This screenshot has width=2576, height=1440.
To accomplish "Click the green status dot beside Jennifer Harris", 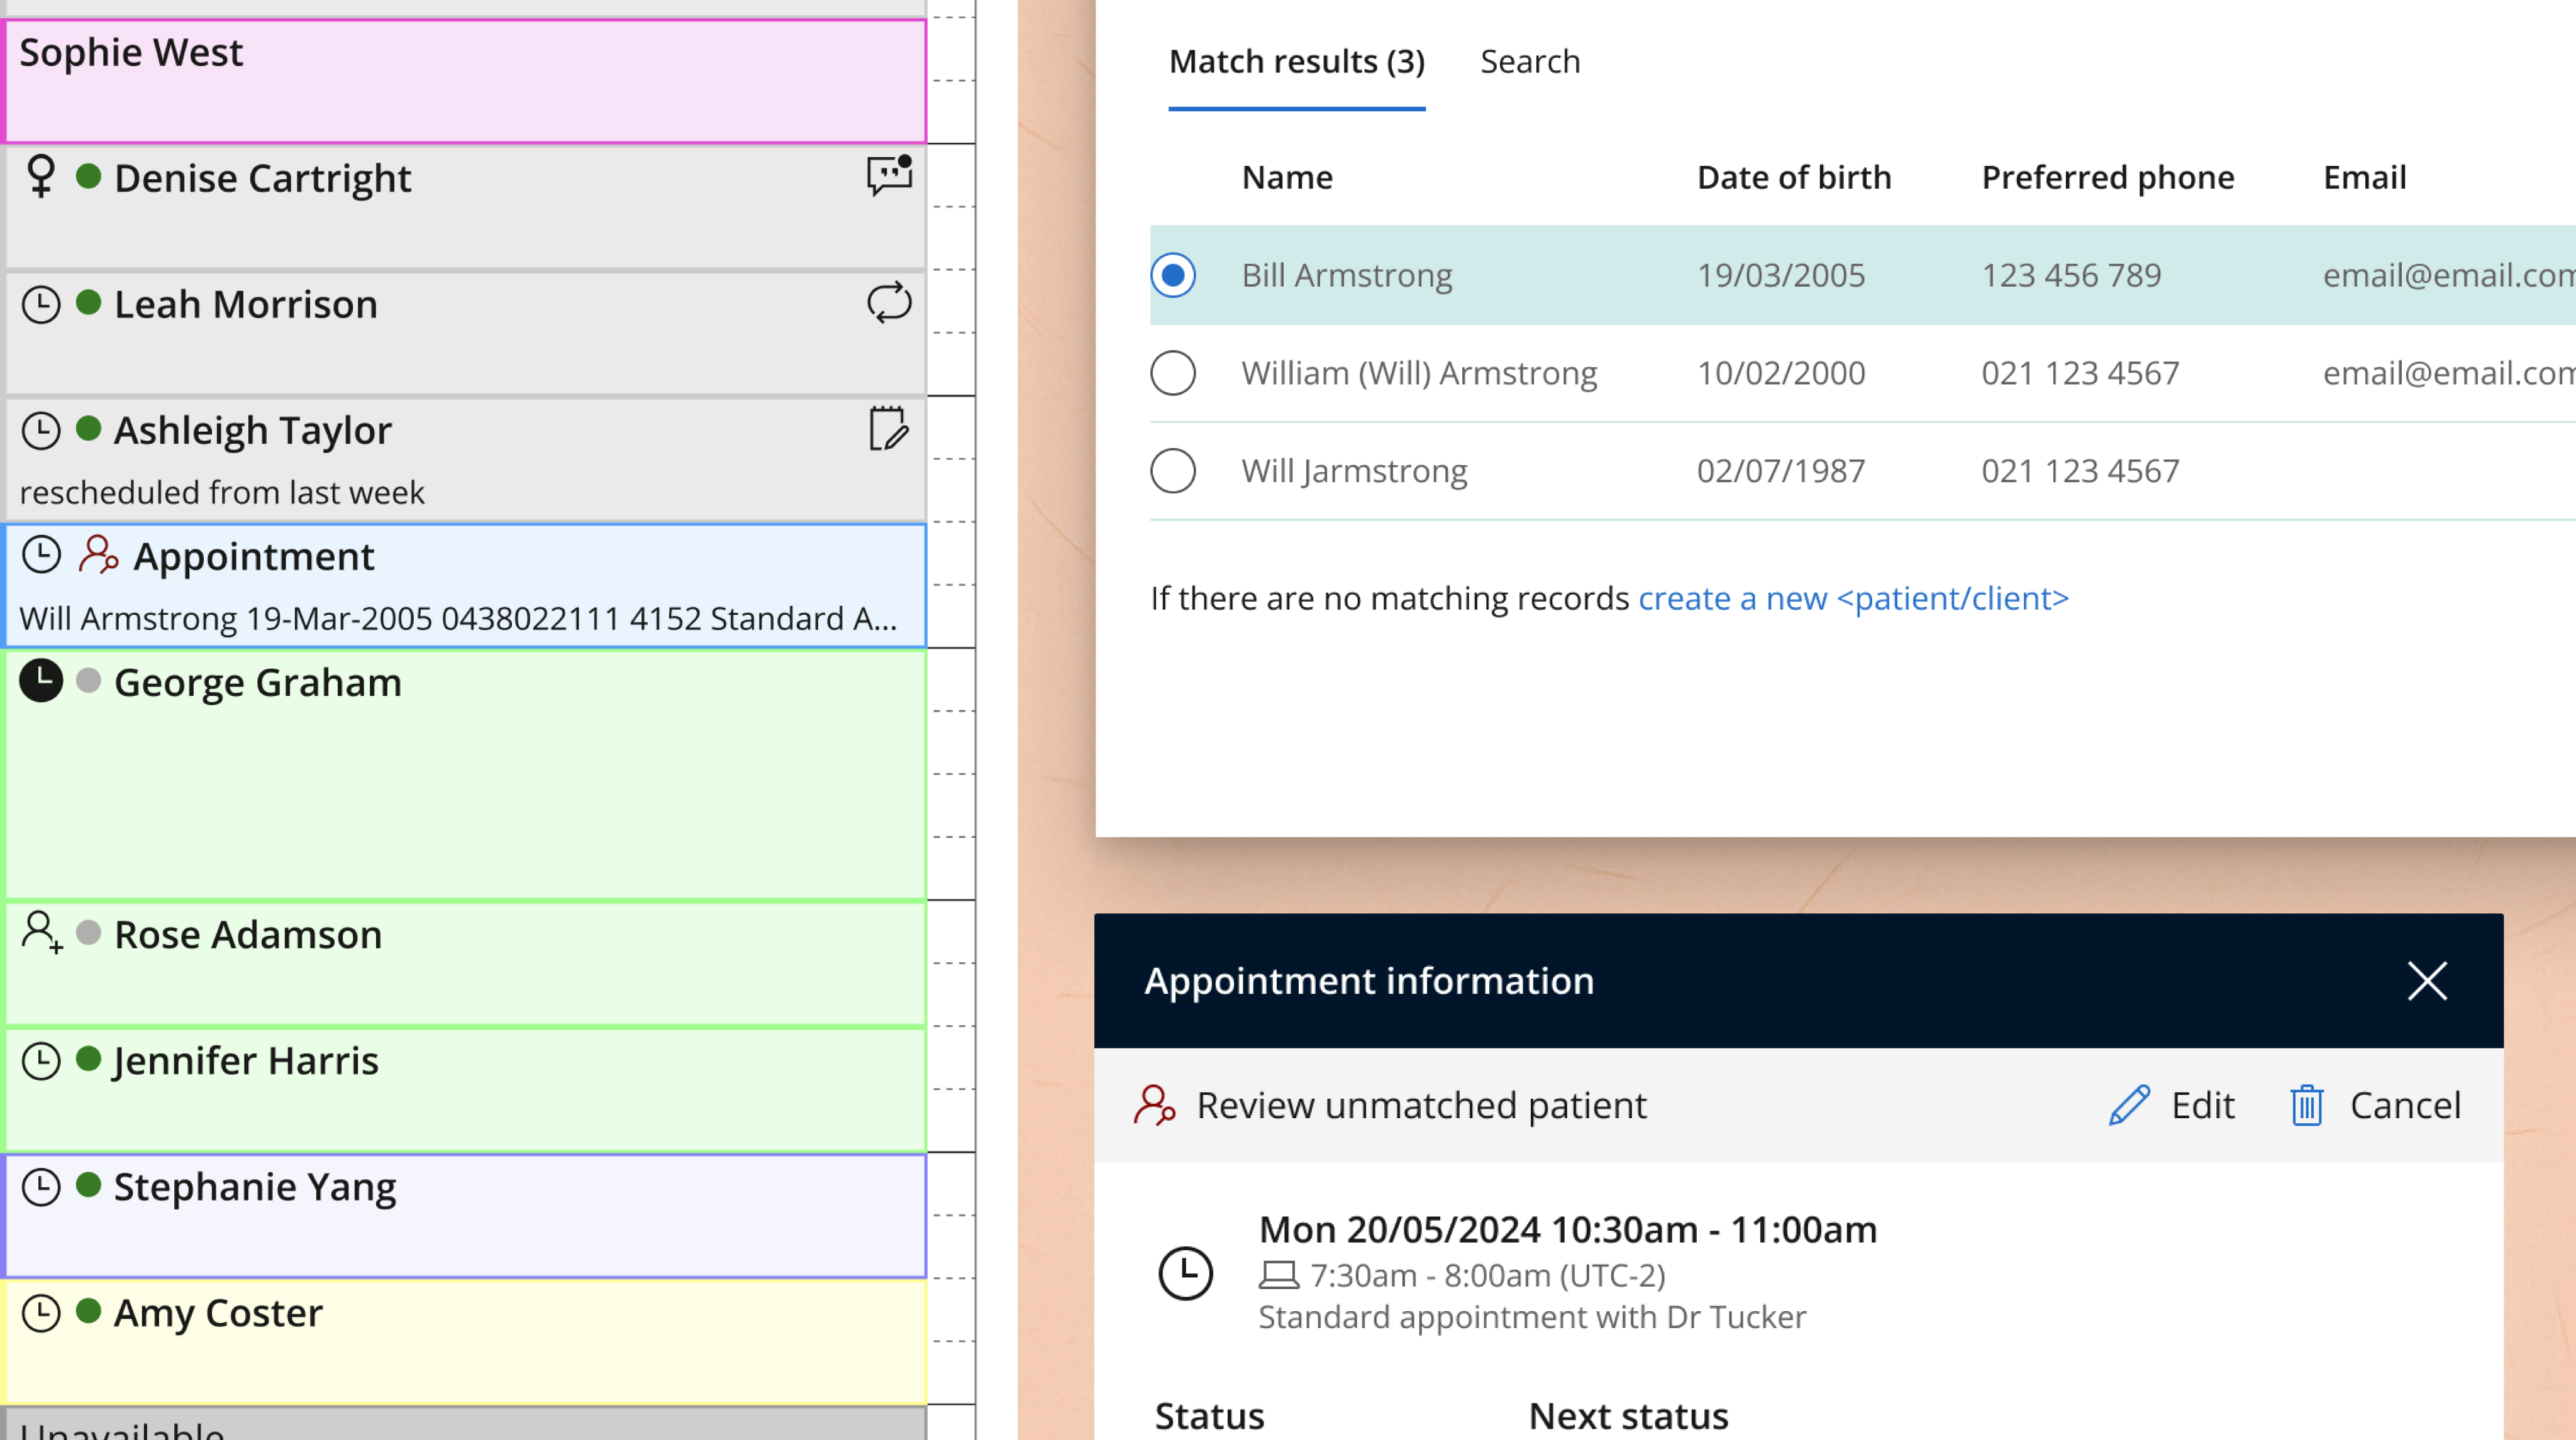I will (89, 1058).
